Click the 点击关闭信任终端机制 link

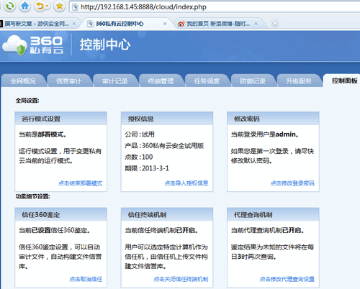(181, 279)
